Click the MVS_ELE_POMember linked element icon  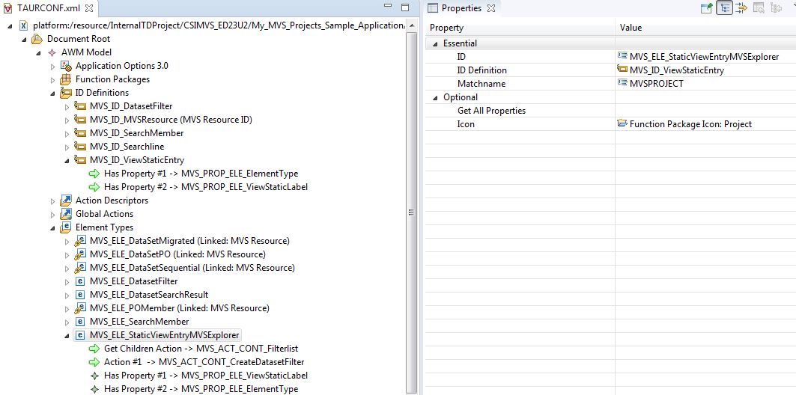coord(80,308)
